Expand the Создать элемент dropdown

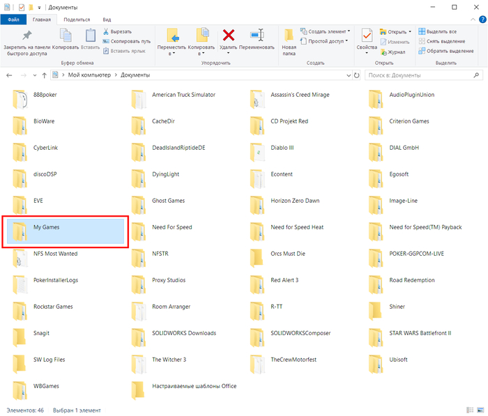coord(324,31)
